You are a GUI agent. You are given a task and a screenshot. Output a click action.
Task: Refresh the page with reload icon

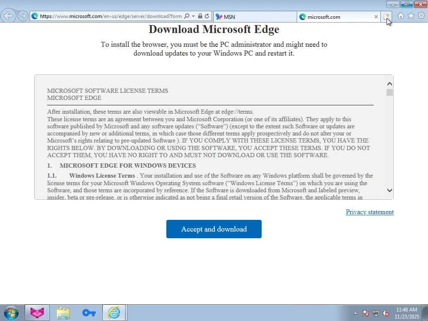click(207, 16)
